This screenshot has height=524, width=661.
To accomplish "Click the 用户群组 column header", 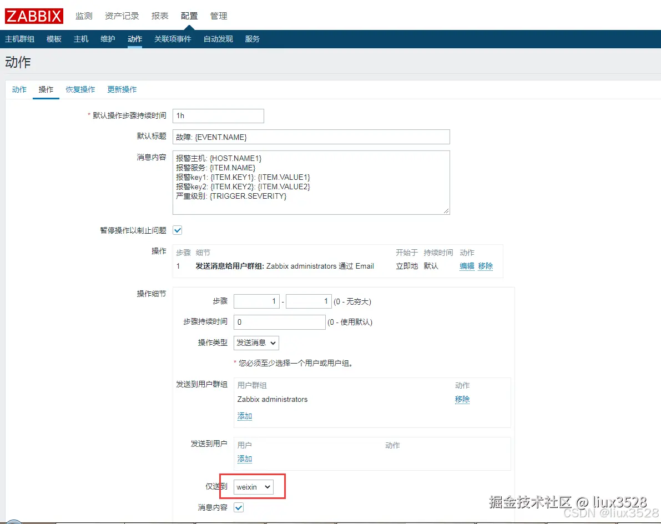I will [x=252, y=385].
